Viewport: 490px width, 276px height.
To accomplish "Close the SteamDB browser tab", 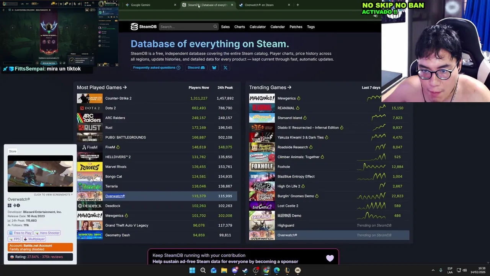I will click(232, 5).
